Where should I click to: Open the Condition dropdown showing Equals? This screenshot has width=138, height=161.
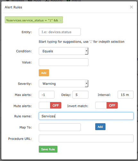click(64, 51)
